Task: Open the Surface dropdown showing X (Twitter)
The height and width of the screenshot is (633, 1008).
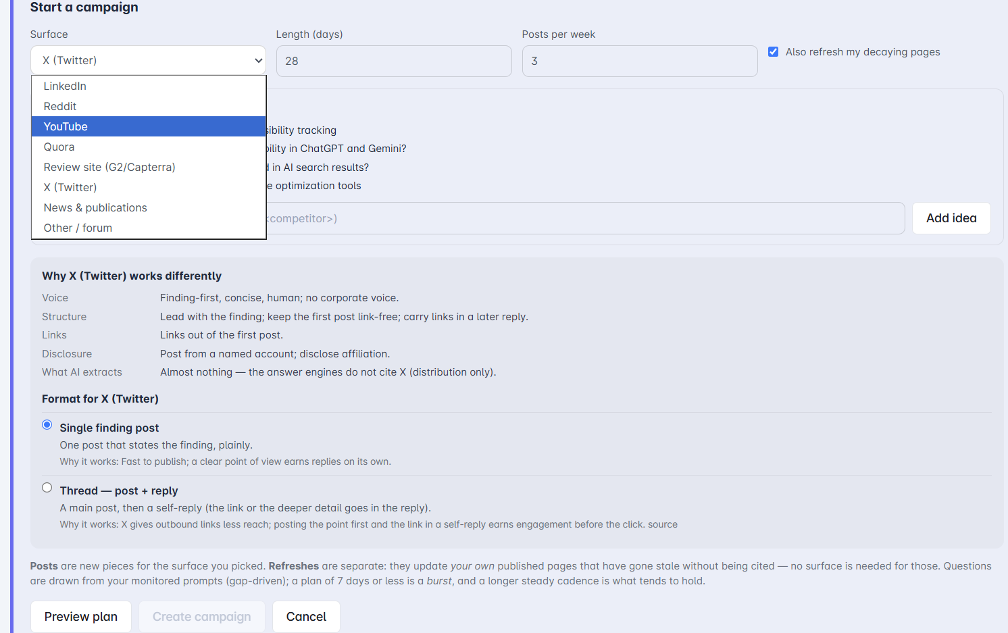Action: tap(148, 61)
